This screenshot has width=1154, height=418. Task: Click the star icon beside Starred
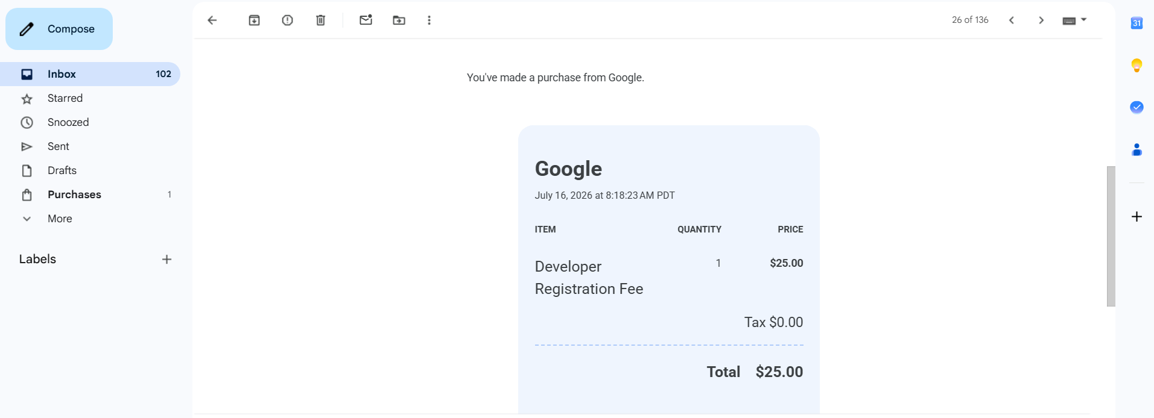[27, 99]
